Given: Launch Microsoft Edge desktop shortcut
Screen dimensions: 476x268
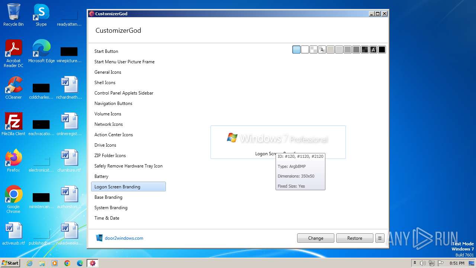Looking at the screenshot, I should pyautogui.click(x=41, y=51).
